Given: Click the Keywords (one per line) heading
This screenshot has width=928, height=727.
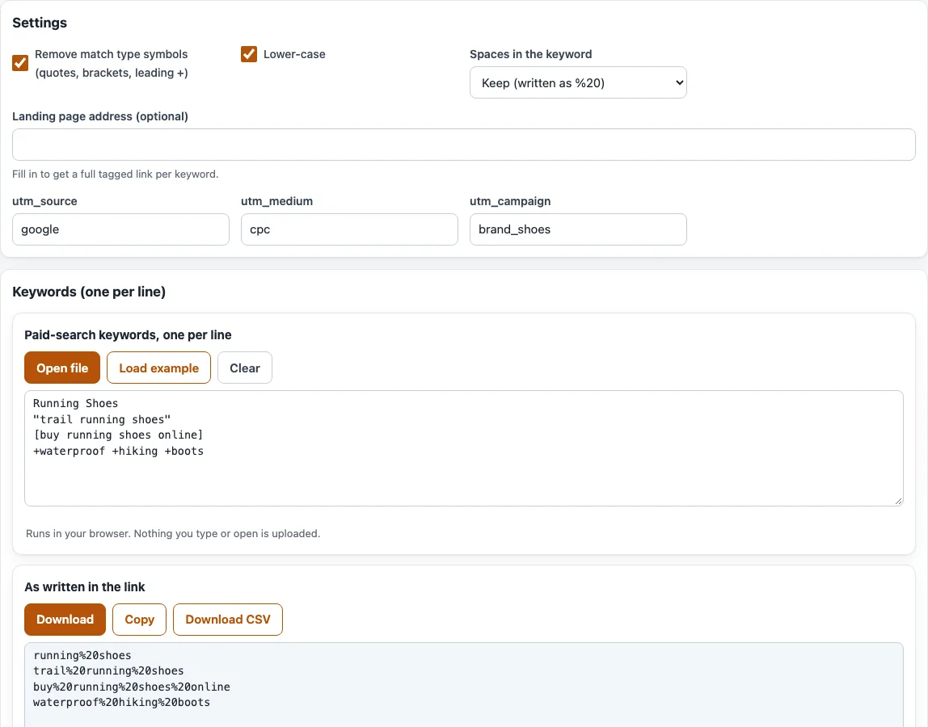Looking at the screenshot, I should pyautogui.click(x=89, y=292).
